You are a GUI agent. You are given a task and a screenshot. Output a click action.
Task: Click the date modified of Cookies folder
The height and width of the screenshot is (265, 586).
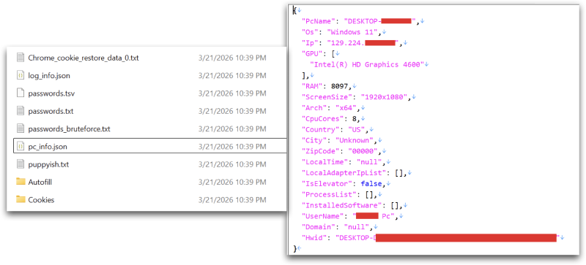pyautogui.click(x=232, y=200)
